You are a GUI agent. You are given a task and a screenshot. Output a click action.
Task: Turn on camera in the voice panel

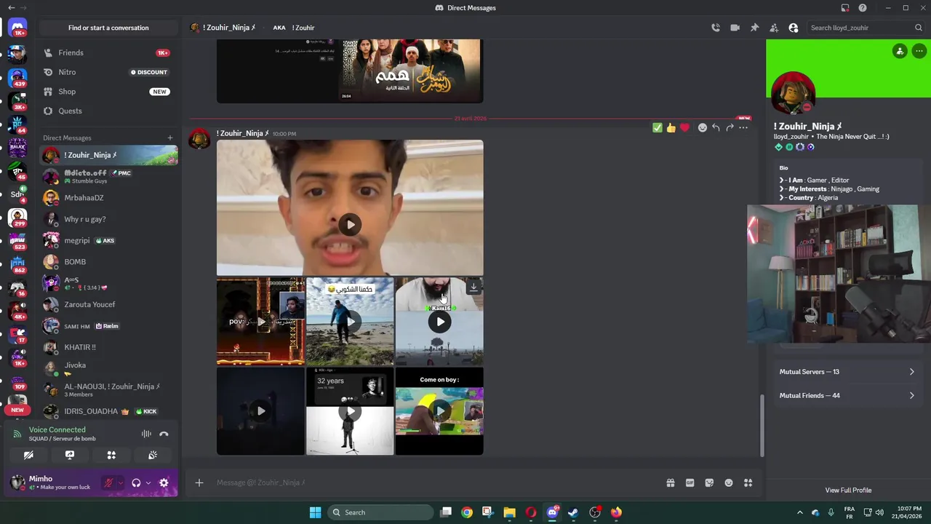coord(28,455)
